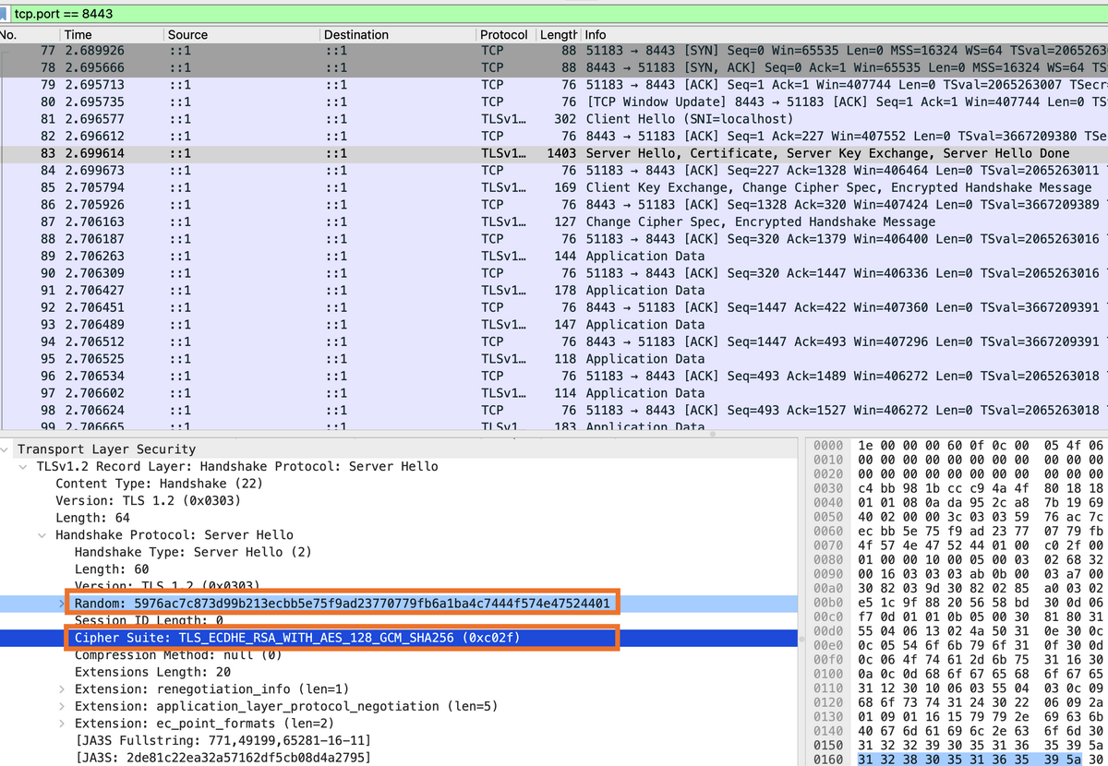The width and height of the screenshot is (1108, 766).
Task: Select packet 85 Client Key Exchange row
Action: 554,187
